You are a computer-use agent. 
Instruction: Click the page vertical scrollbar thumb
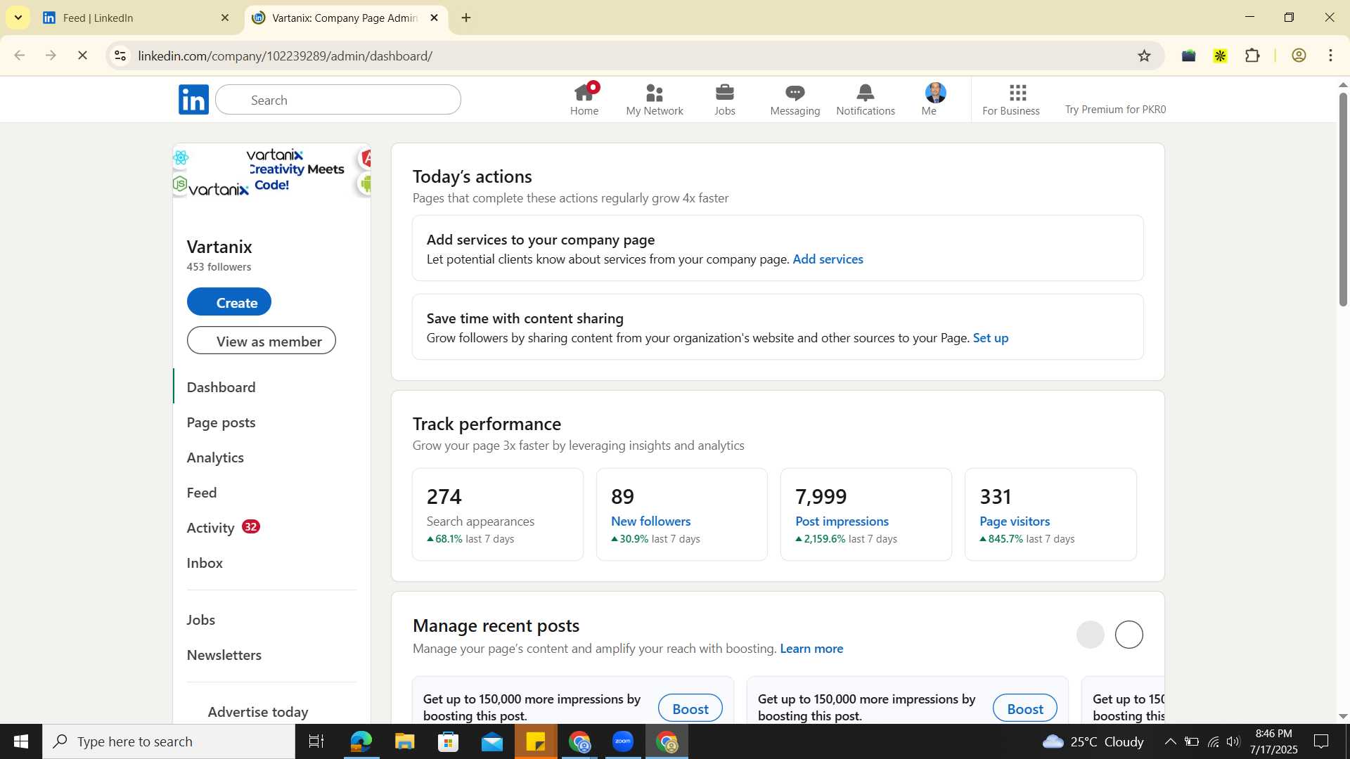1342,199
